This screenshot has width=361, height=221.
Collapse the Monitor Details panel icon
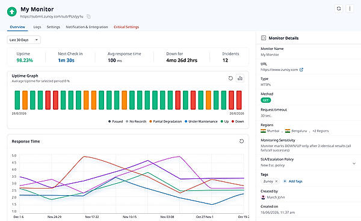(x=264, y=38)
